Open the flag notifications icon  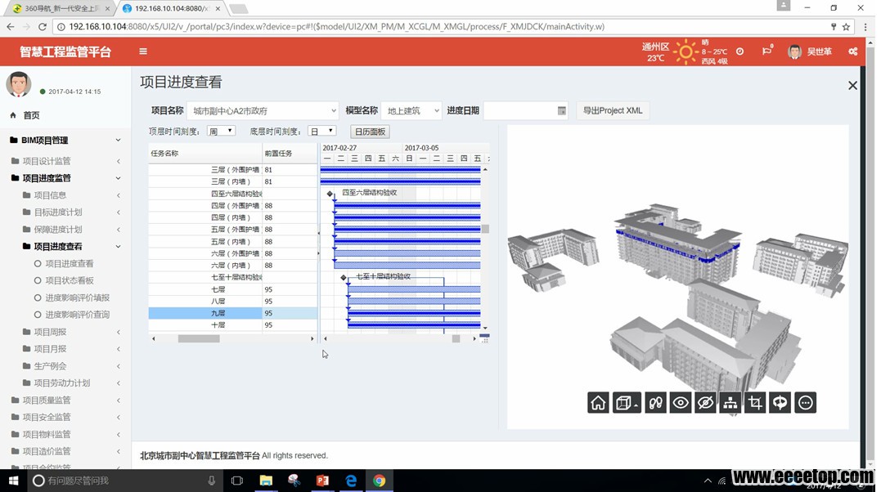(767, 51)
